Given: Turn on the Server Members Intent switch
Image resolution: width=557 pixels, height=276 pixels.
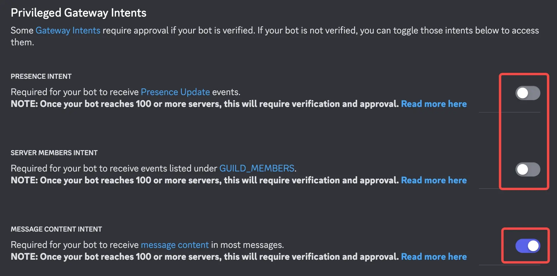Looking at the screenshot, I should [x=528, y=169].
